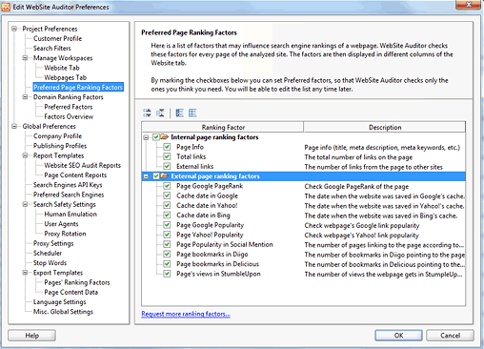This screenshot has height=349, width=484.
Task: Open Company Profile settings
Action: click(x=57, y=136)
